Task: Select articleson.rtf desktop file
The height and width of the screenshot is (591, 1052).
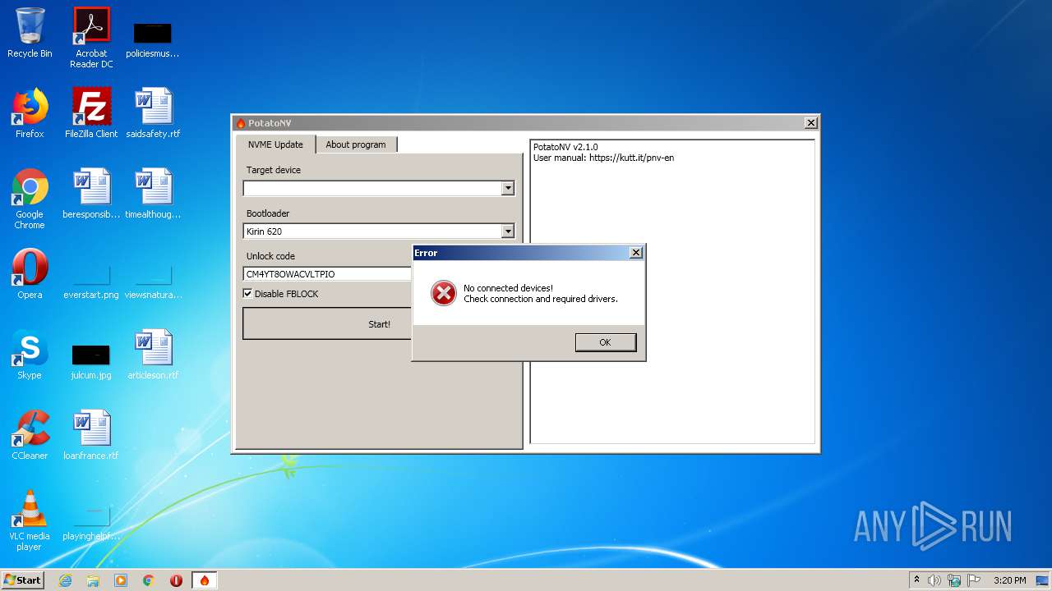Action: [153, 355]
